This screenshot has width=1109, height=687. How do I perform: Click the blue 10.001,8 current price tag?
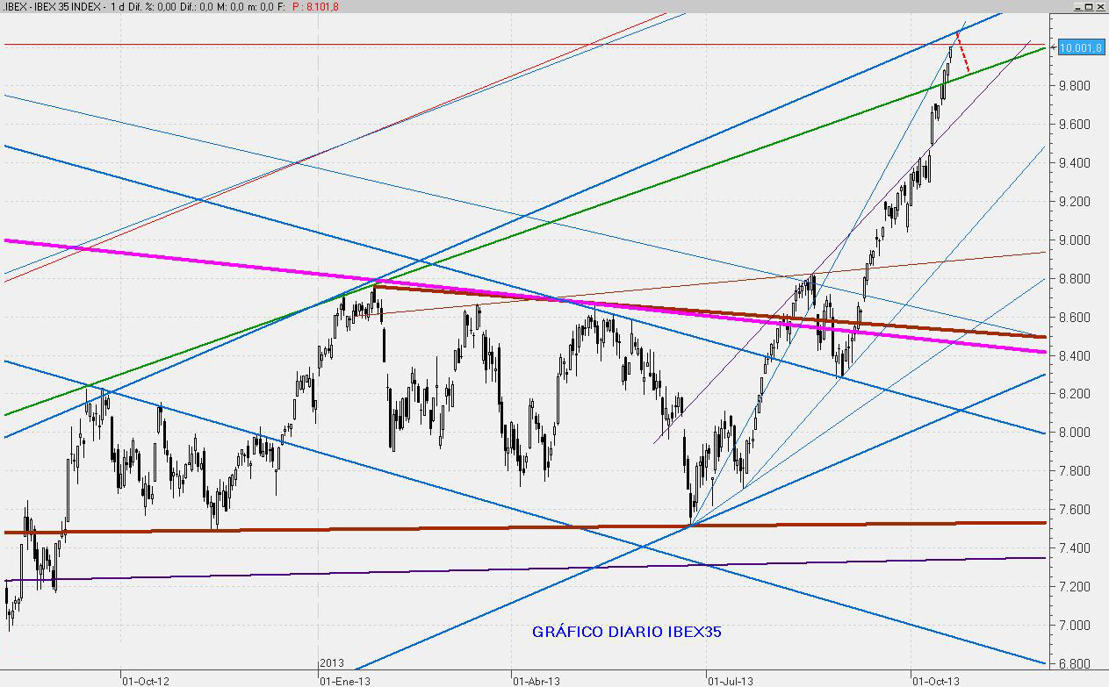click(1080, 47)
